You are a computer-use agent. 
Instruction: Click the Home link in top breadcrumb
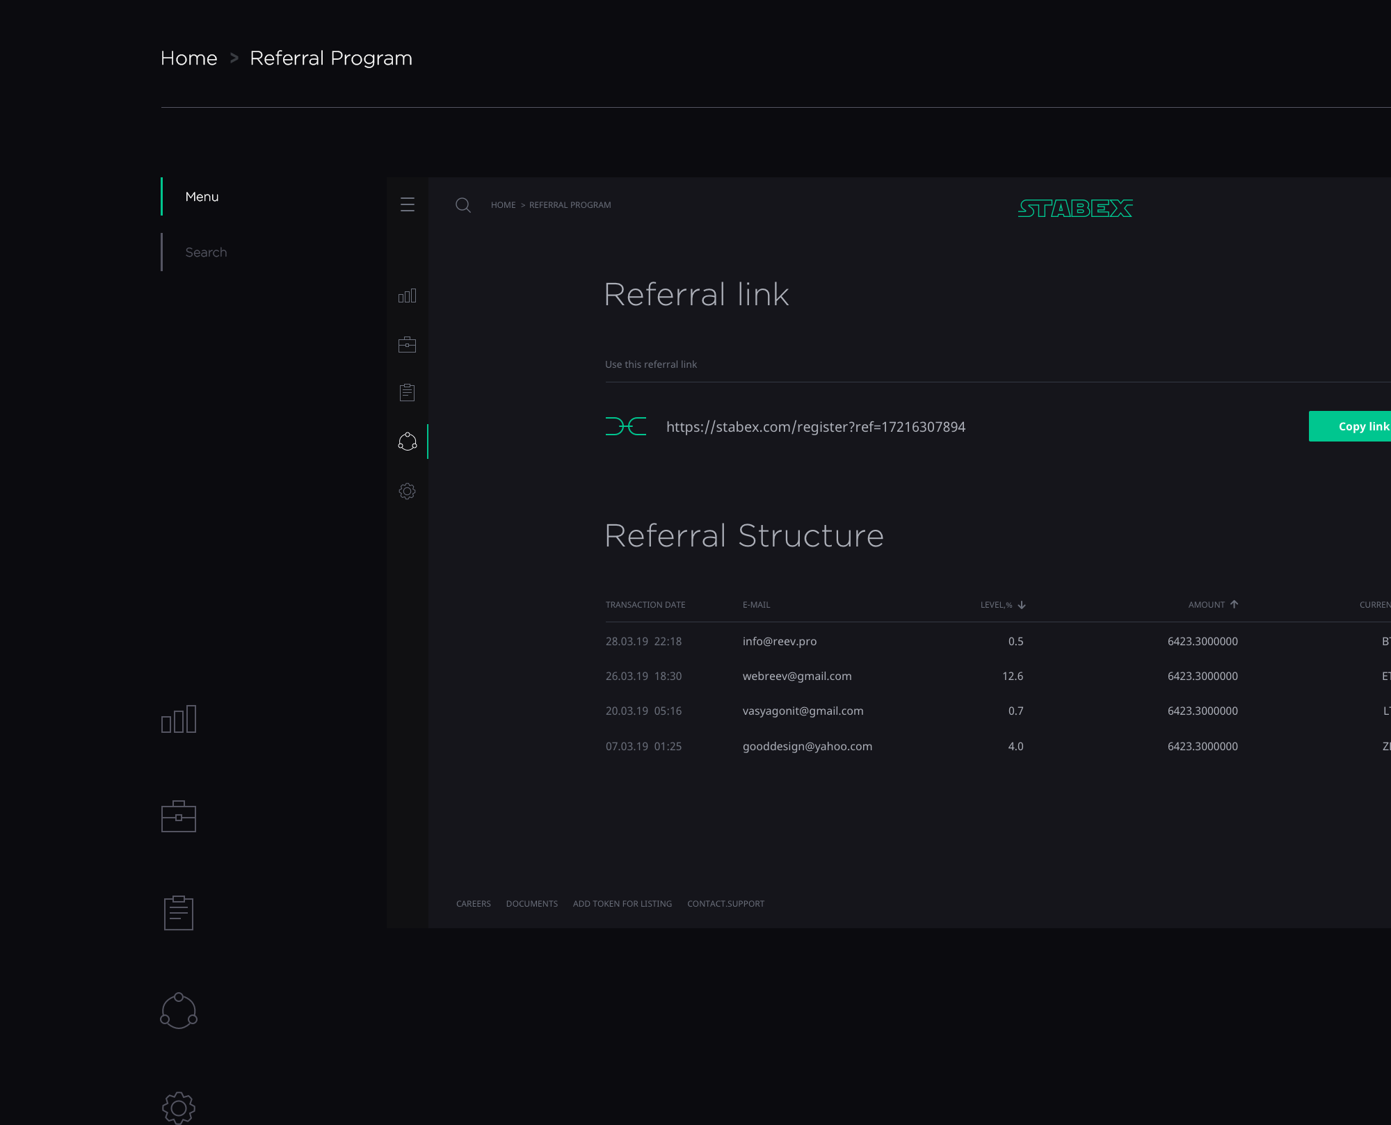(189, 58)
